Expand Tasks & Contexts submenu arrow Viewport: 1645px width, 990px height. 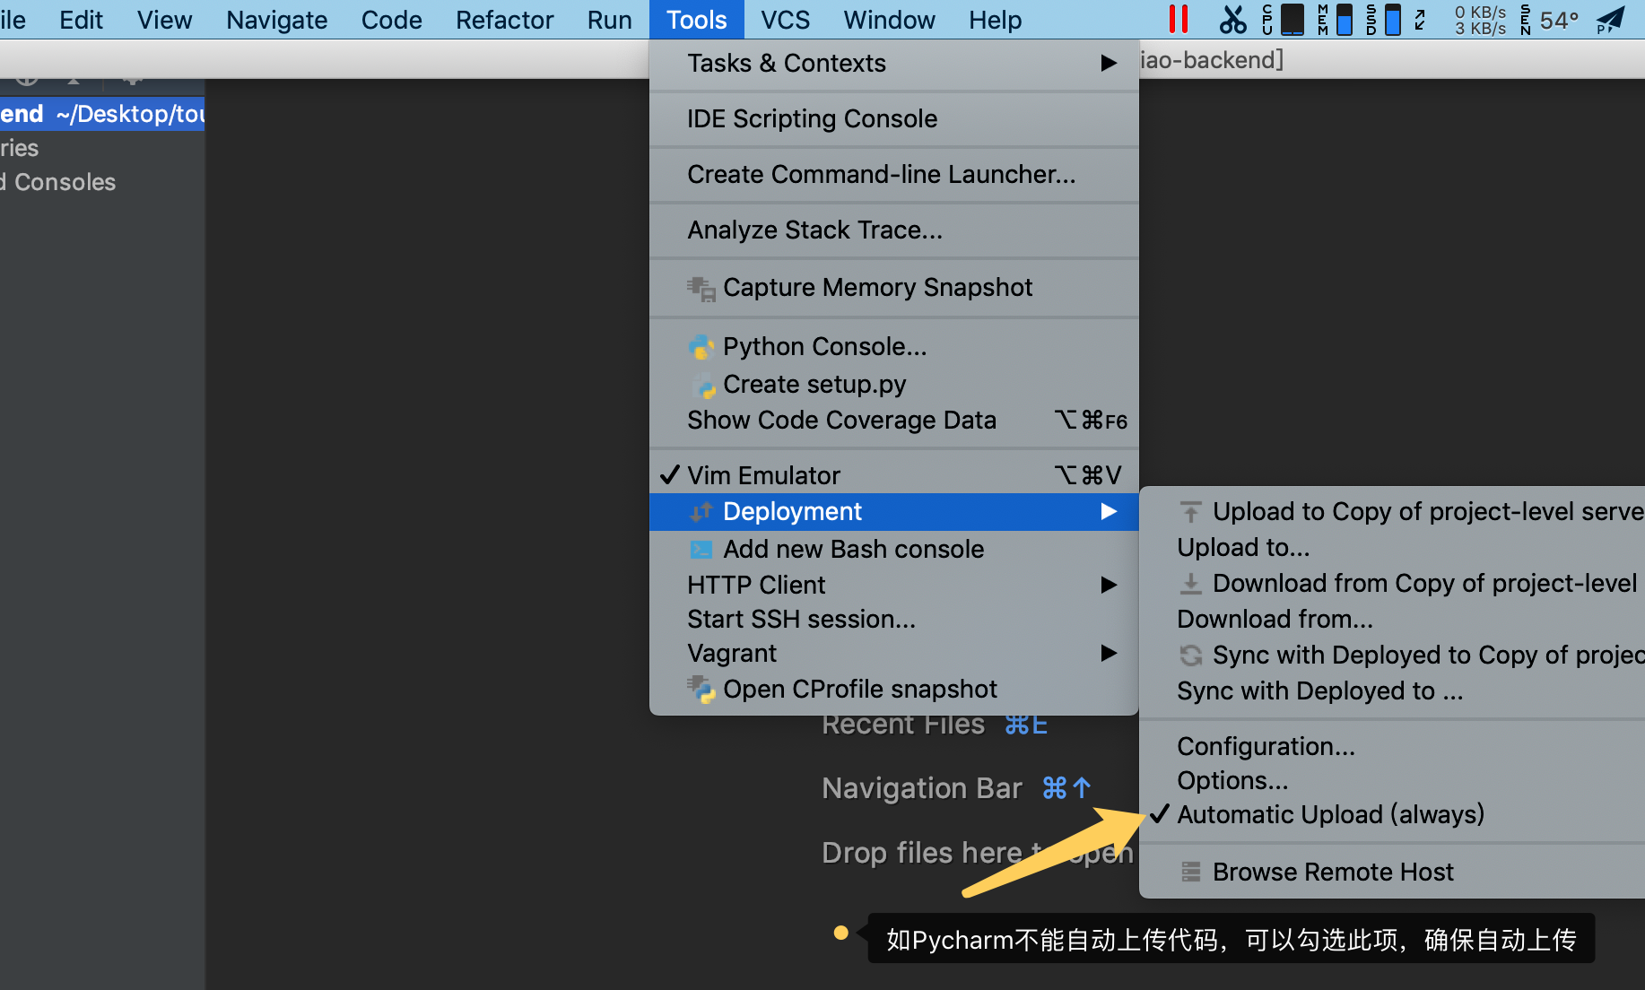tap(1109, 63)
